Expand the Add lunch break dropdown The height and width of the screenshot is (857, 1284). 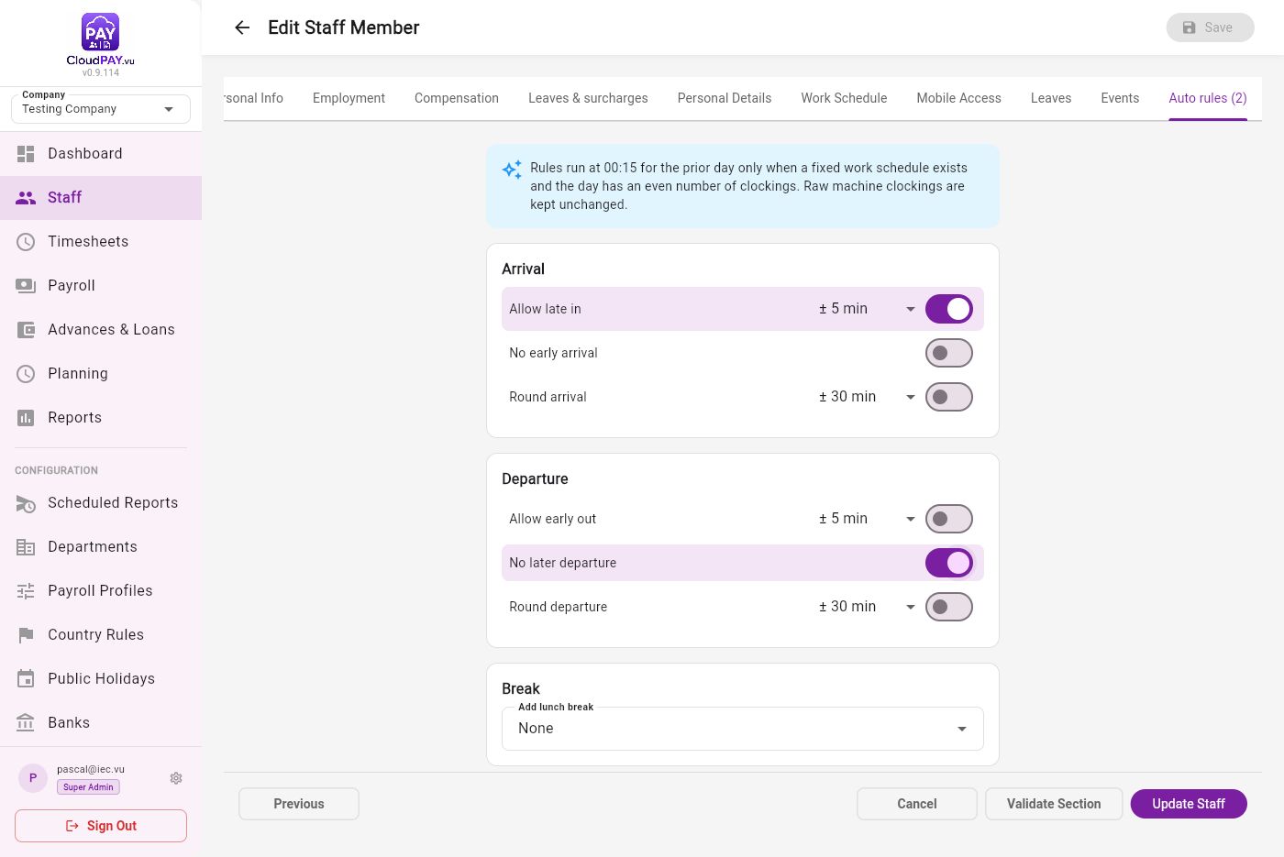(x=743, y=729)
